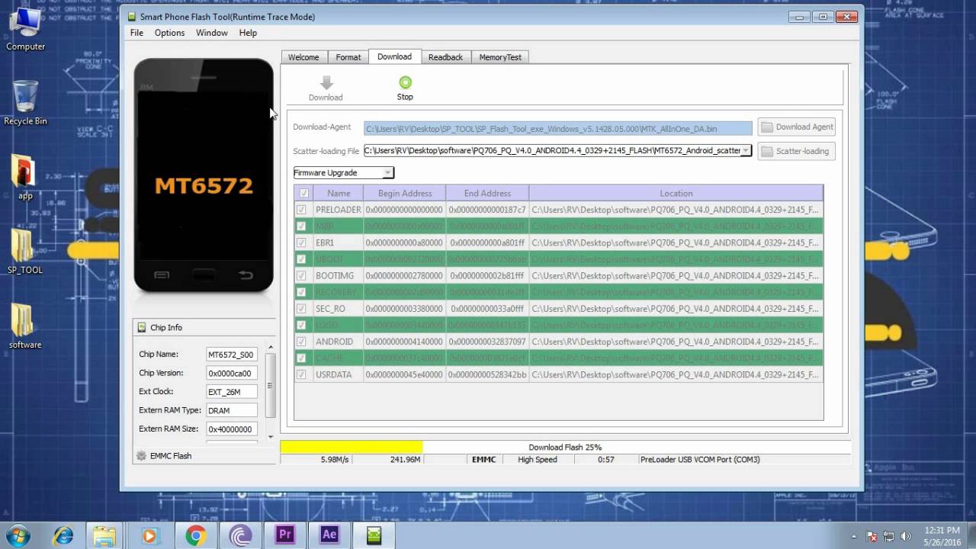976x549 pixels.
Task: Click the Chip Info panel icon
Action: click(x=142, y=327)
